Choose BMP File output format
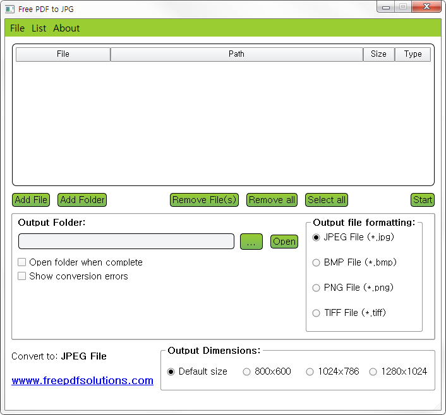Screen dimensions: 446x415 [x=316, y=263]
